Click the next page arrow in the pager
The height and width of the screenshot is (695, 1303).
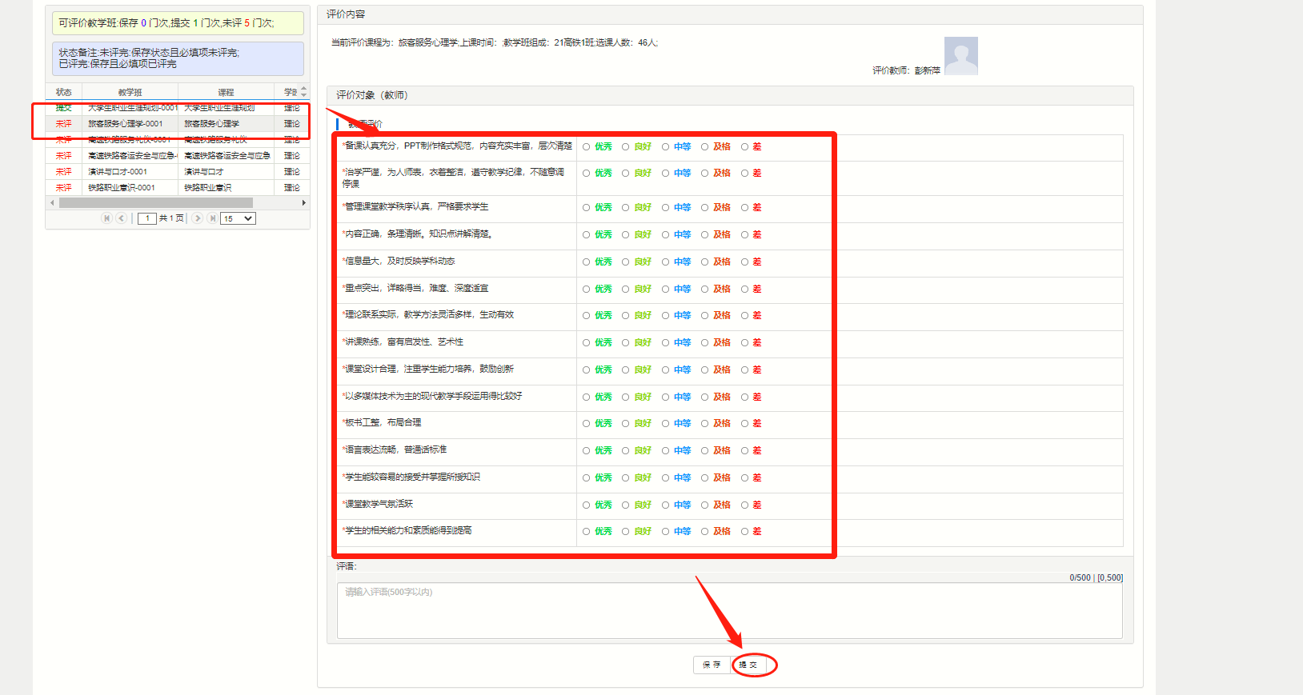(198, 218)
